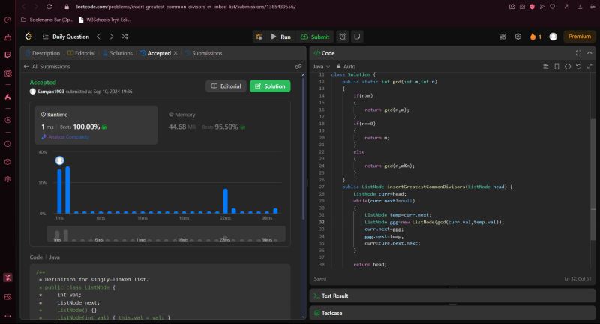This screenshot has height=324, width=600.
Task: Toggle fullscreen for the Code panel
Action: [x=578, y=53]
